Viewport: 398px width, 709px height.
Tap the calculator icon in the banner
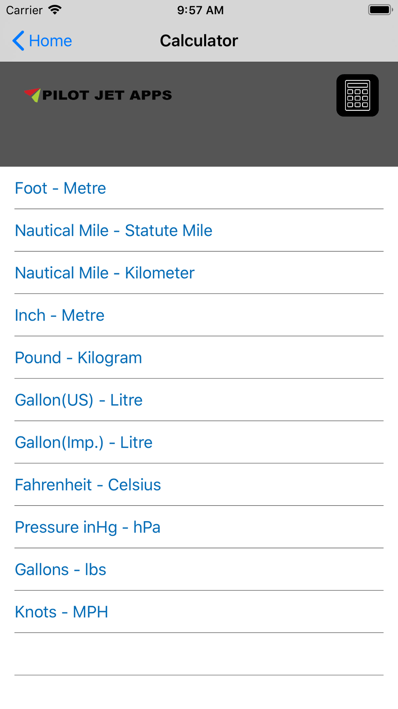pos(357,95)
